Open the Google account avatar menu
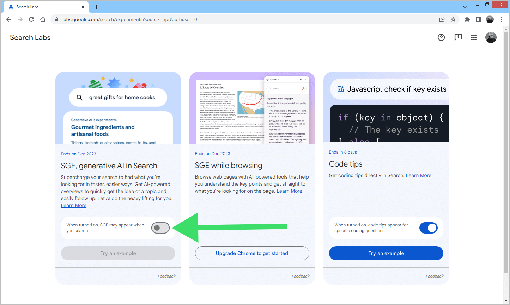 [491, 37]
